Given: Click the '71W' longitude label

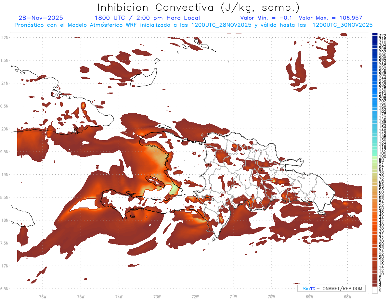Looking at the screenshot, I should click(233, 296).
